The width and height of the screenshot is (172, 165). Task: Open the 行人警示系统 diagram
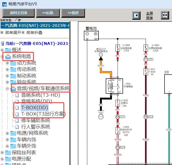point(36,127)
